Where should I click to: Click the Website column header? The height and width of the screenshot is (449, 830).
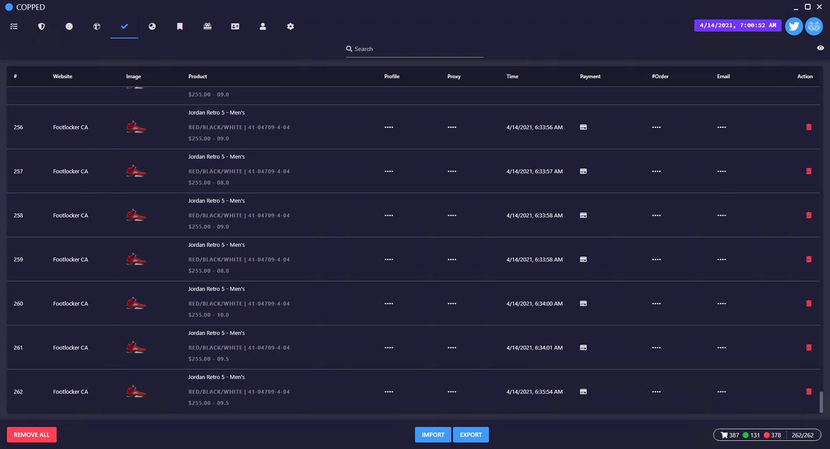pos(63,76)
